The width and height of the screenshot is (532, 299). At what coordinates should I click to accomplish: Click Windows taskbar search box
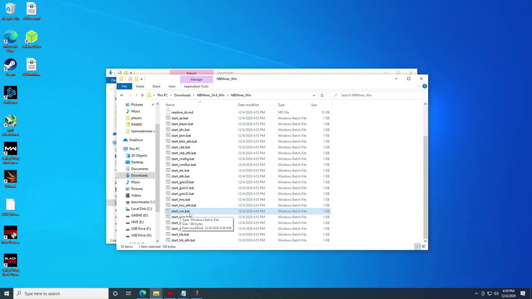(61, 294)
